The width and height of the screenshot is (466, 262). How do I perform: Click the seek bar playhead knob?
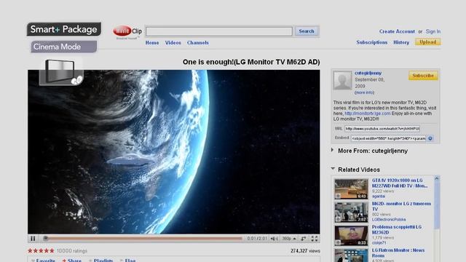(45, 238)
